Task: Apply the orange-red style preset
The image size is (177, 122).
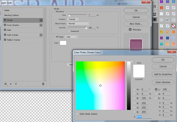Action: [x=162, y=8]
